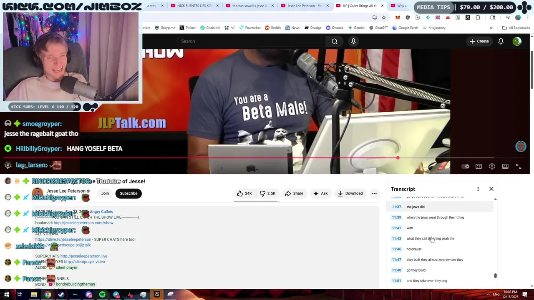534x300 pixels.
Task: Open Powerchat bookmark
Action: (249, 28)
